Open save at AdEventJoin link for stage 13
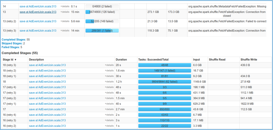Viewport: 273px width, 130px height. [38, 12]
